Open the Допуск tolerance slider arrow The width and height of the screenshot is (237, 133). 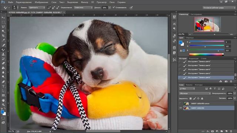(110, 7)
